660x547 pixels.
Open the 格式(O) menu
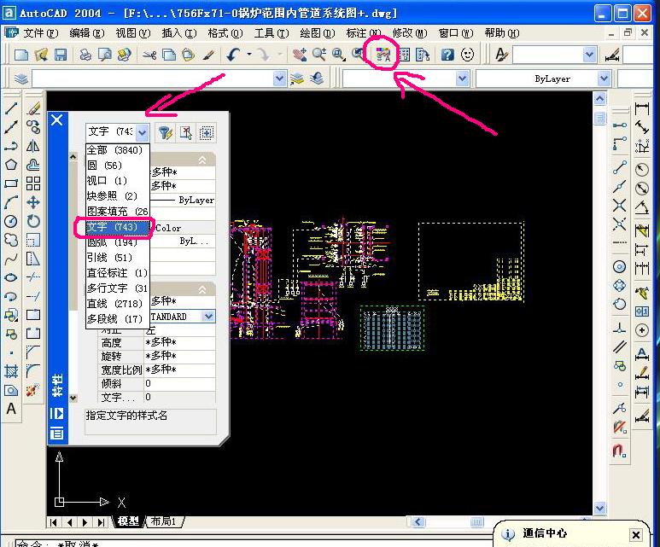click(225, 32)
